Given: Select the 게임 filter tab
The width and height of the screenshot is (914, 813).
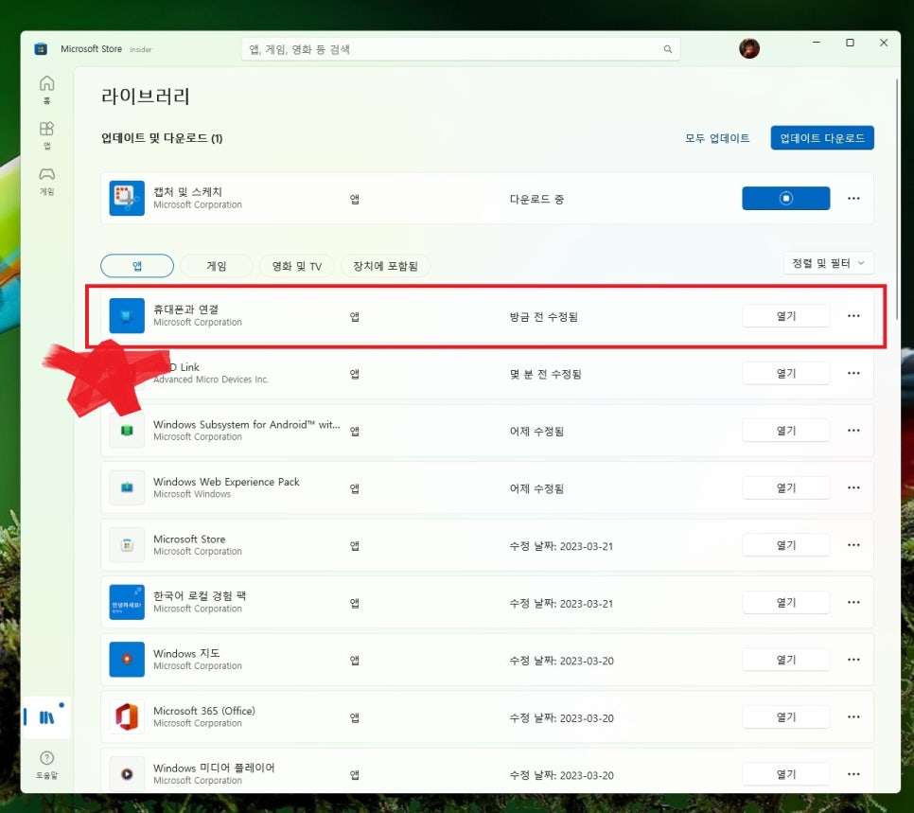Looking at the screenshot, I should click(x=217, y=266).
